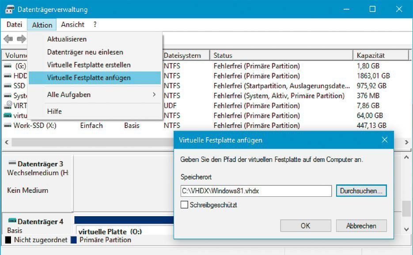Viewport: 413px width, 255px height.
Task: Click the 1,80 GB capacity cell
Action: click(x=368, y=66)
